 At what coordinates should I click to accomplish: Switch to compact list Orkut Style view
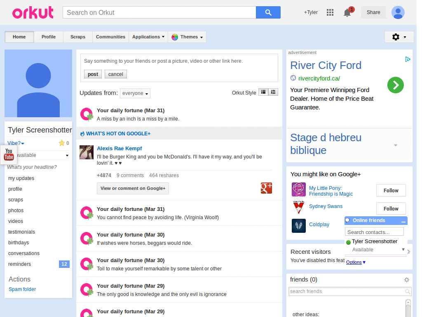[x=273, y=92]
